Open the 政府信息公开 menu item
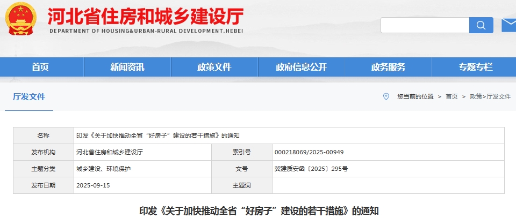 [301, 67]
